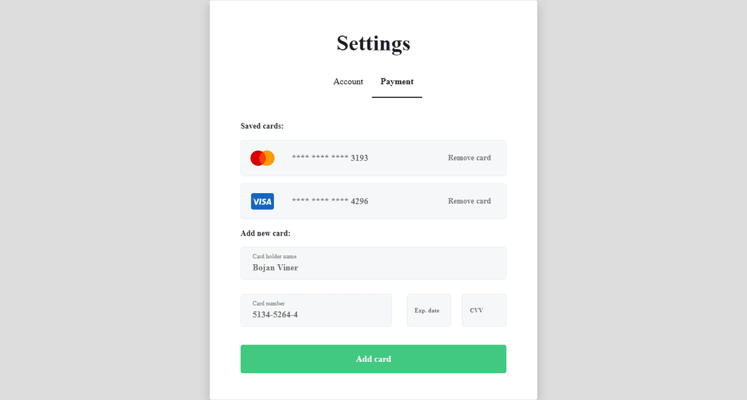The width and height of the screenshot is (747, 400).
Task: Switch to the Account tab
Action: (348, 82)
